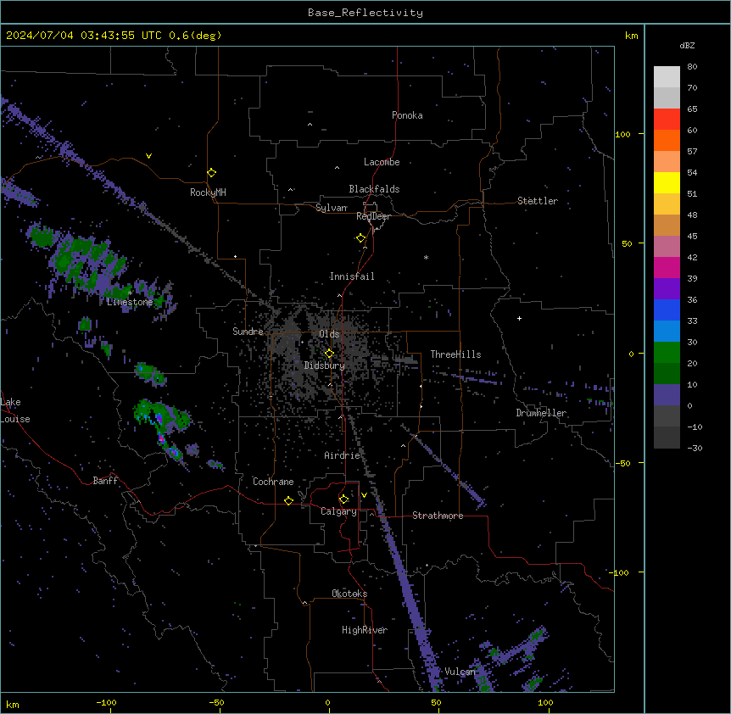Click the Banff label
The width and height of the screenshot is (731, 714).
105,481
